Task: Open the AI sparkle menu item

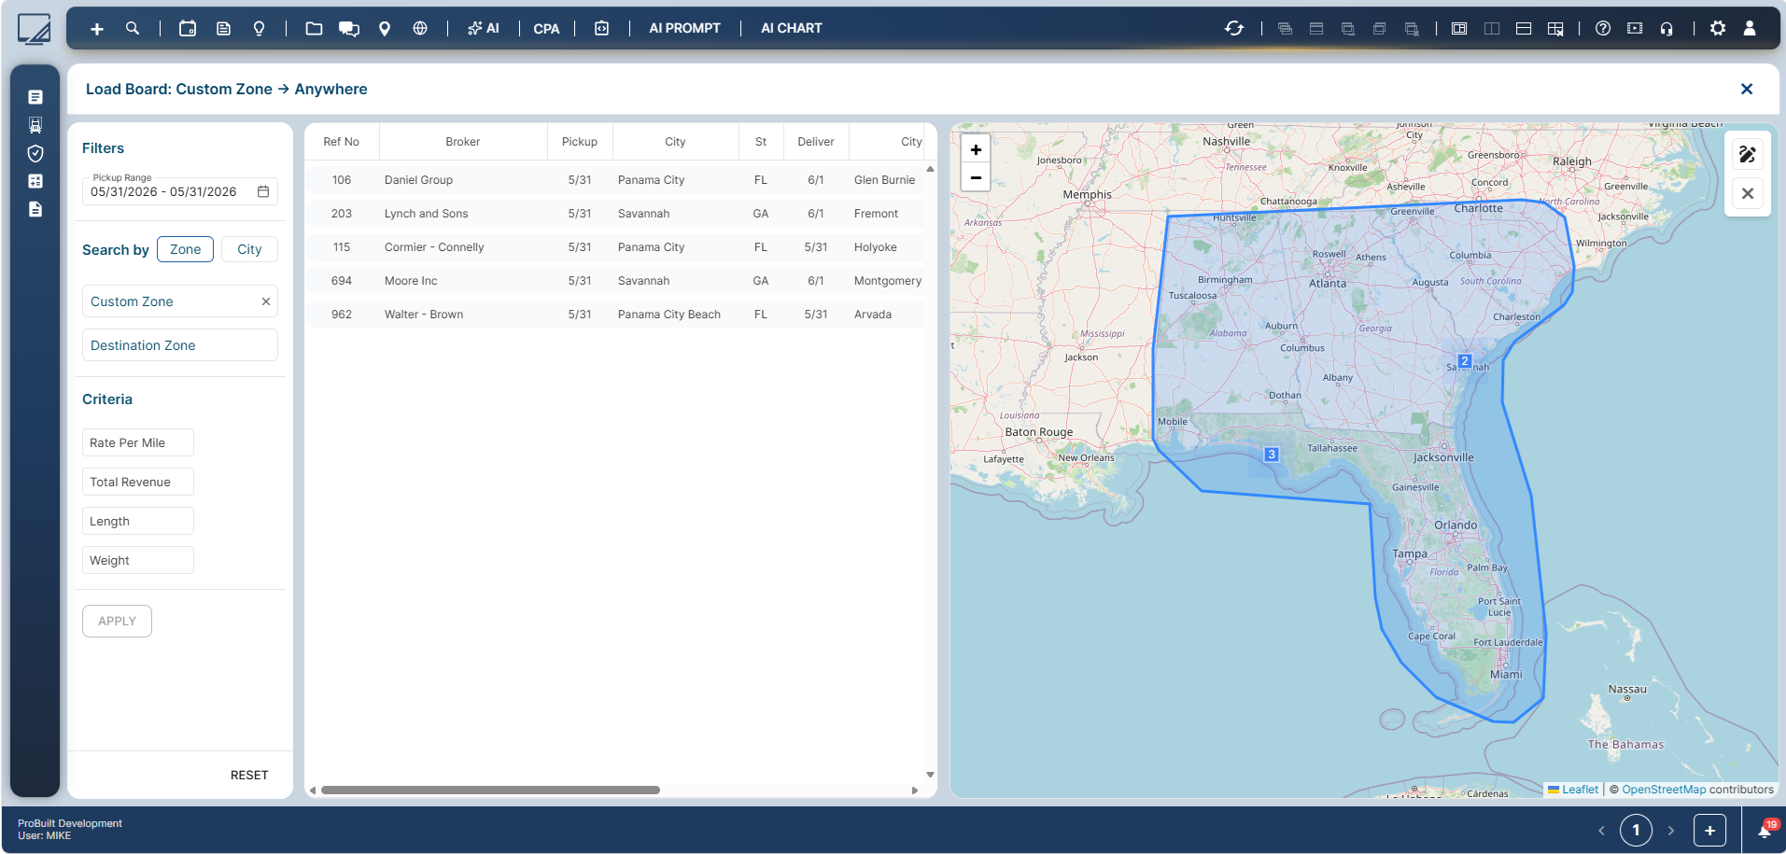Action: click(x=484, y=29)
